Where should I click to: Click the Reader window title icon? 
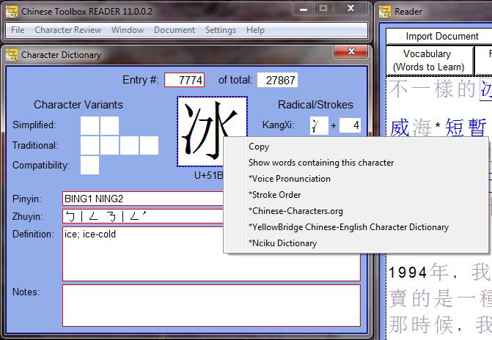tap(385, 11)
